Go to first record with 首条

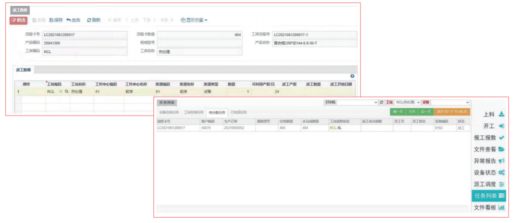point(114,20)
